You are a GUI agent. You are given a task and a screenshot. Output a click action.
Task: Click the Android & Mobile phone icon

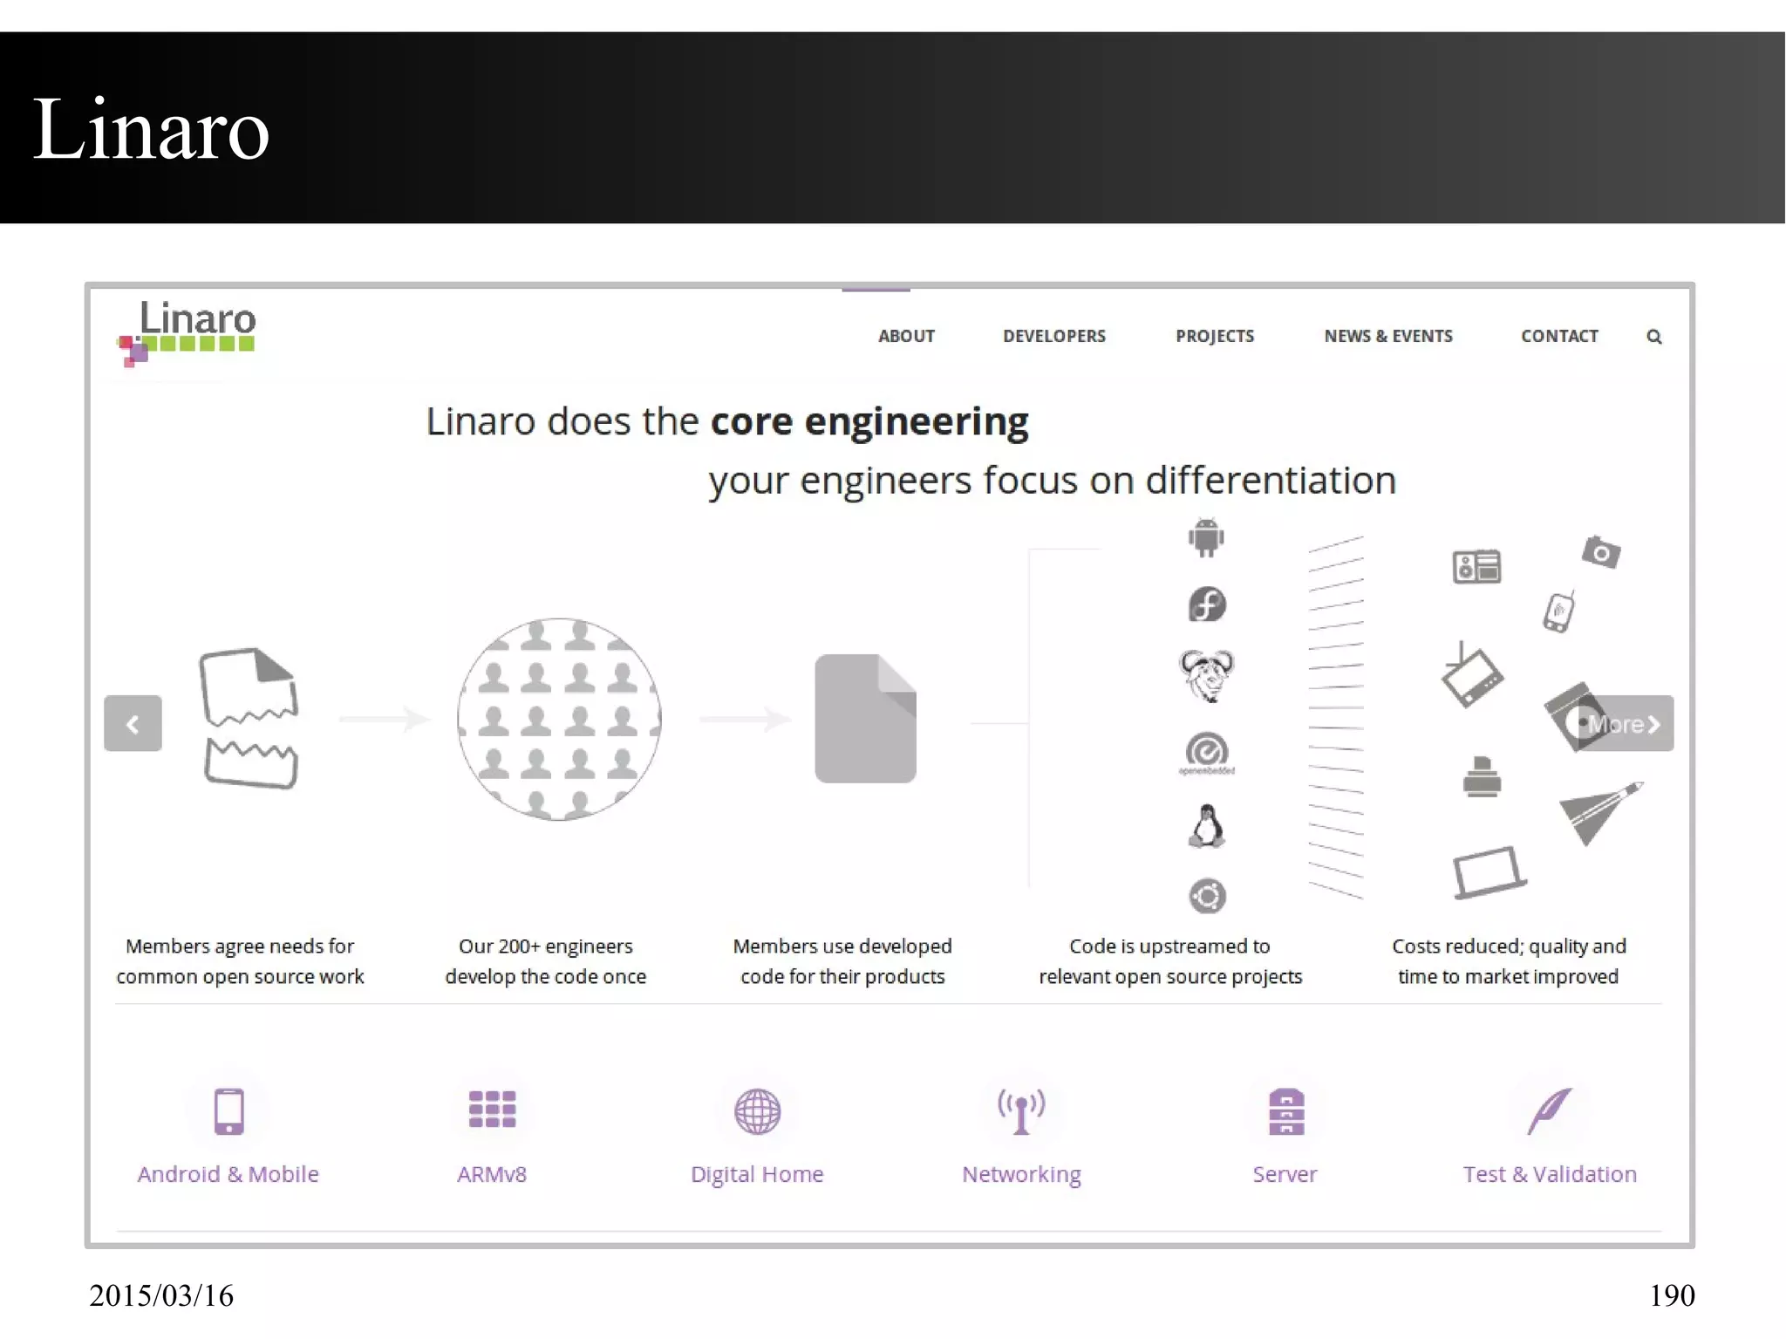click(x=228, y=1110)
